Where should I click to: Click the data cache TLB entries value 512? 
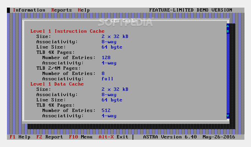pos(106,110)
